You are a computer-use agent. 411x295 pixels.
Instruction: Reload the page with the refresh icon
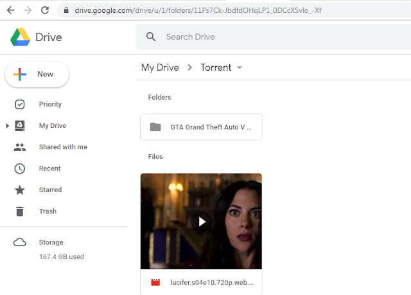coord(45,10)
